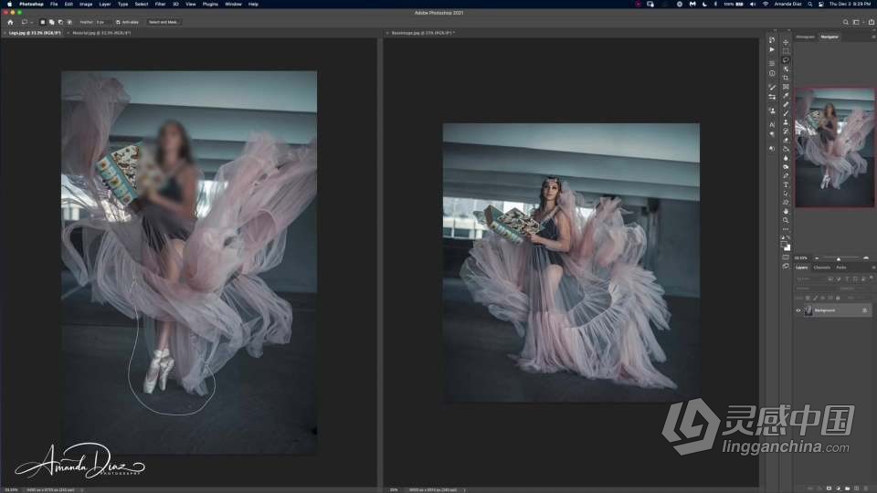This screenshot has height=493, width=877.
Task: Choose New selection mode button
Action: pos(43,22)
